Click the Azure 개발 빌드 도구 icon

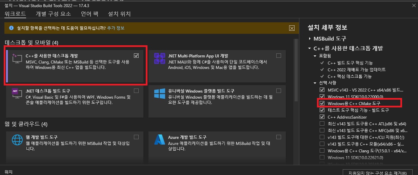tap(159, 139)
